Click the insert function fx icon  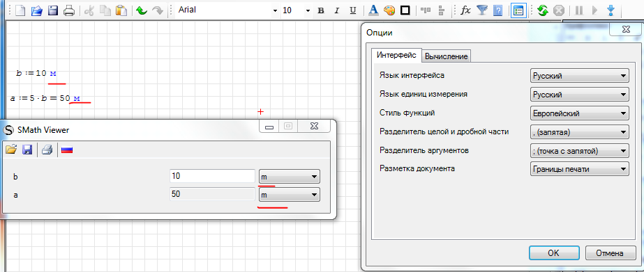coord(465,10)
